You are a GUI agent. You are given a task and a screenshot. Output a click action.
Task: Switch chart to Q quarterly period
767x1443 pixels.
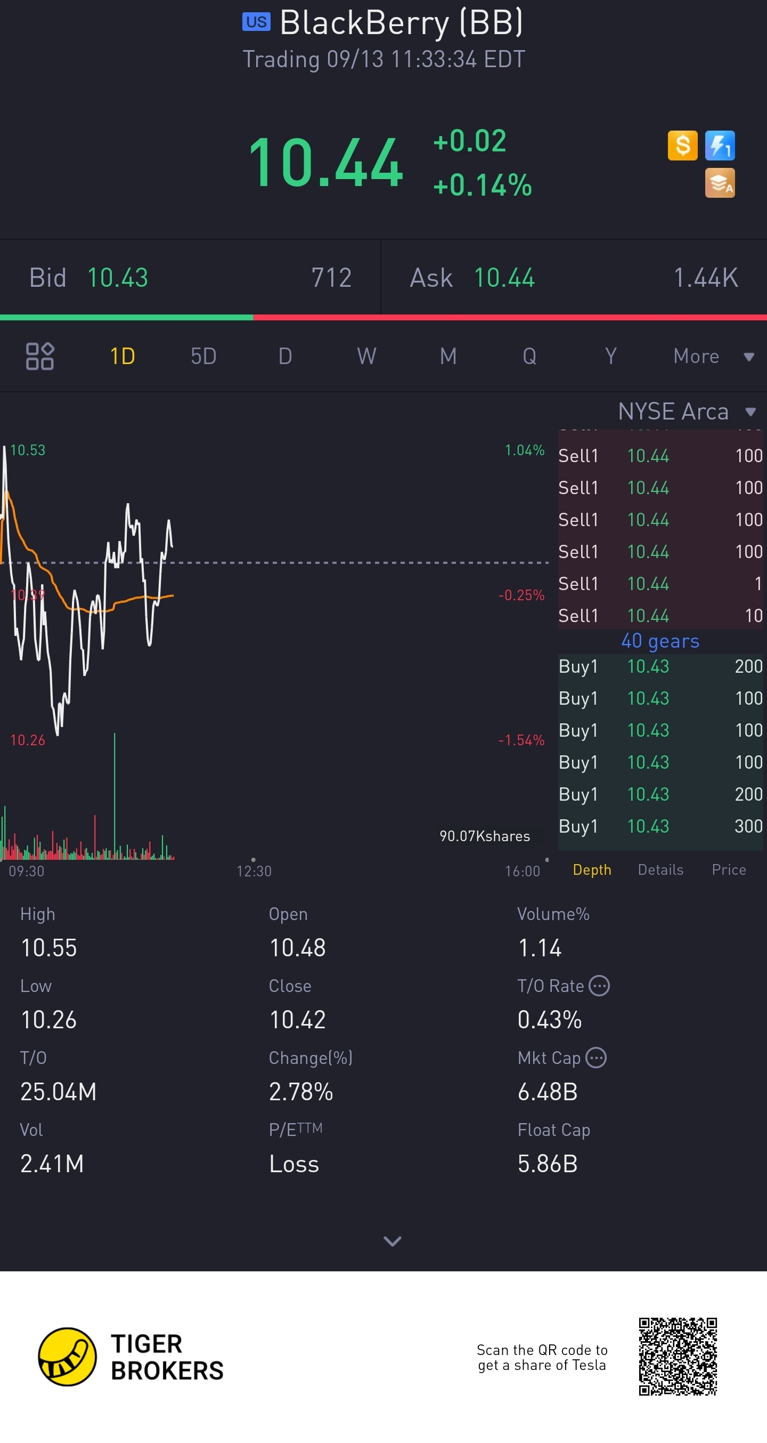[529, 356]
